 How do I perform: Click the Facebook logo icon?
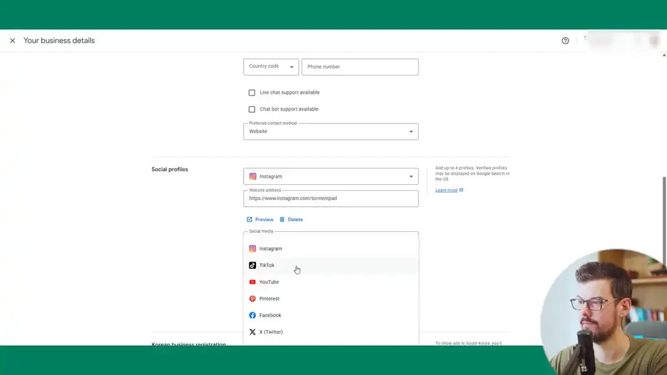[253, 315]
